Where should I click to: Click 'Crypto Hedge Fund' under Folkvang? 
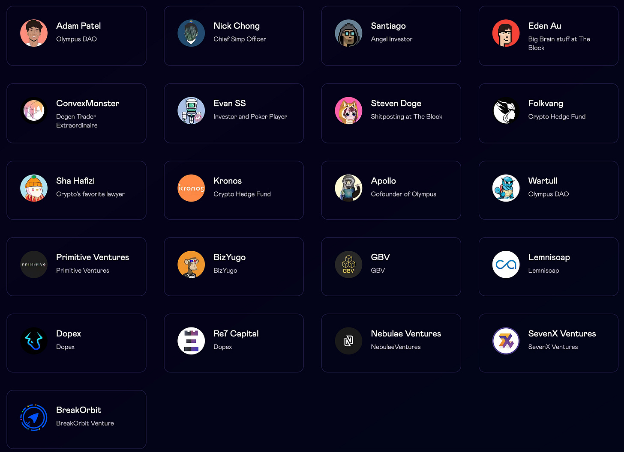(x=557, y=117)
